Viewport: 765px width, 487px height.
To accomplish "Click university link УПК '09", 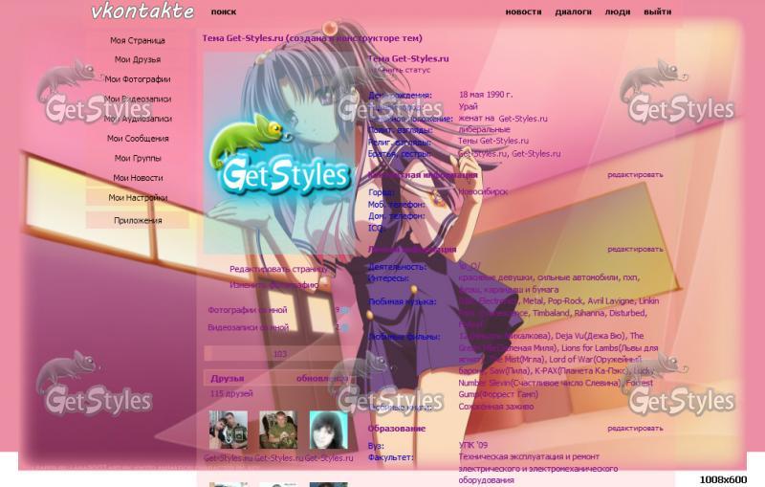I will pos(472,445).
